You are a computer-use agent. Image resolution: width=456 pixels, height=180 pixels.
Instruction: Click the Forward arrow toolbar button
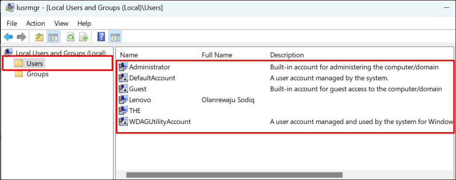click(21, 37)
